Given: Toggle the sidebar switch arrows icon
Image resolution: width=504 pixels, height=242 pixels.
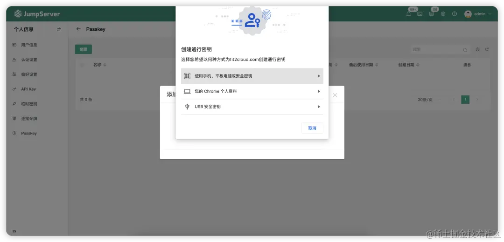Looking at the screenshot, I should point(59,29).
